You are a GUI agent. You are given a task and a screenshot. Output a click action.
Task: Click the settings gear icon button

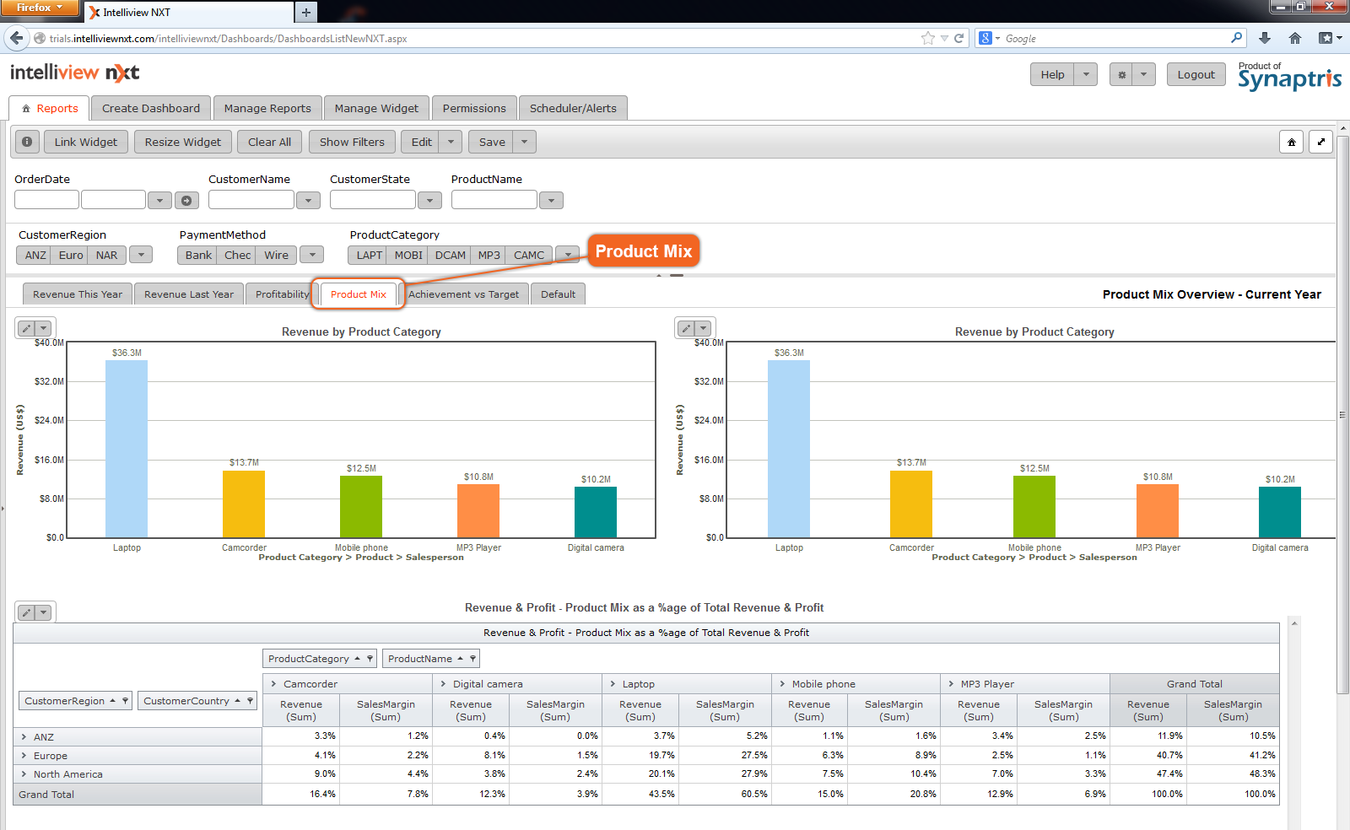(1121, 75)
